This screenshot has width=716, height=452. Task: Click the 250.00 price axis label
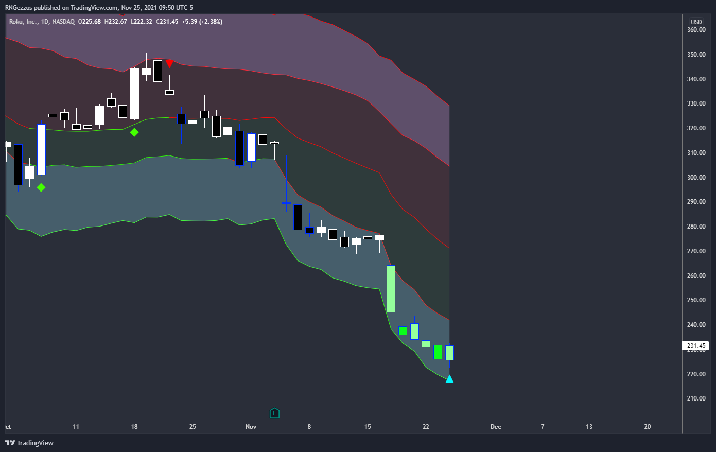(x=696, y=300)
